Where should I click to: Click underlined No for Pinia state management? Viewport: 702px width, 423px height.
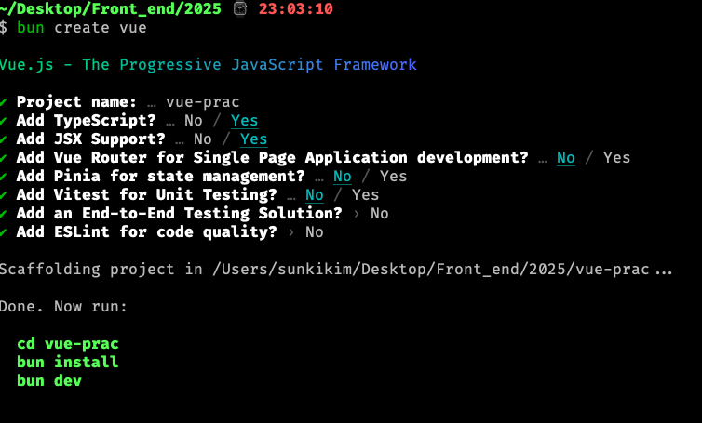343,177
